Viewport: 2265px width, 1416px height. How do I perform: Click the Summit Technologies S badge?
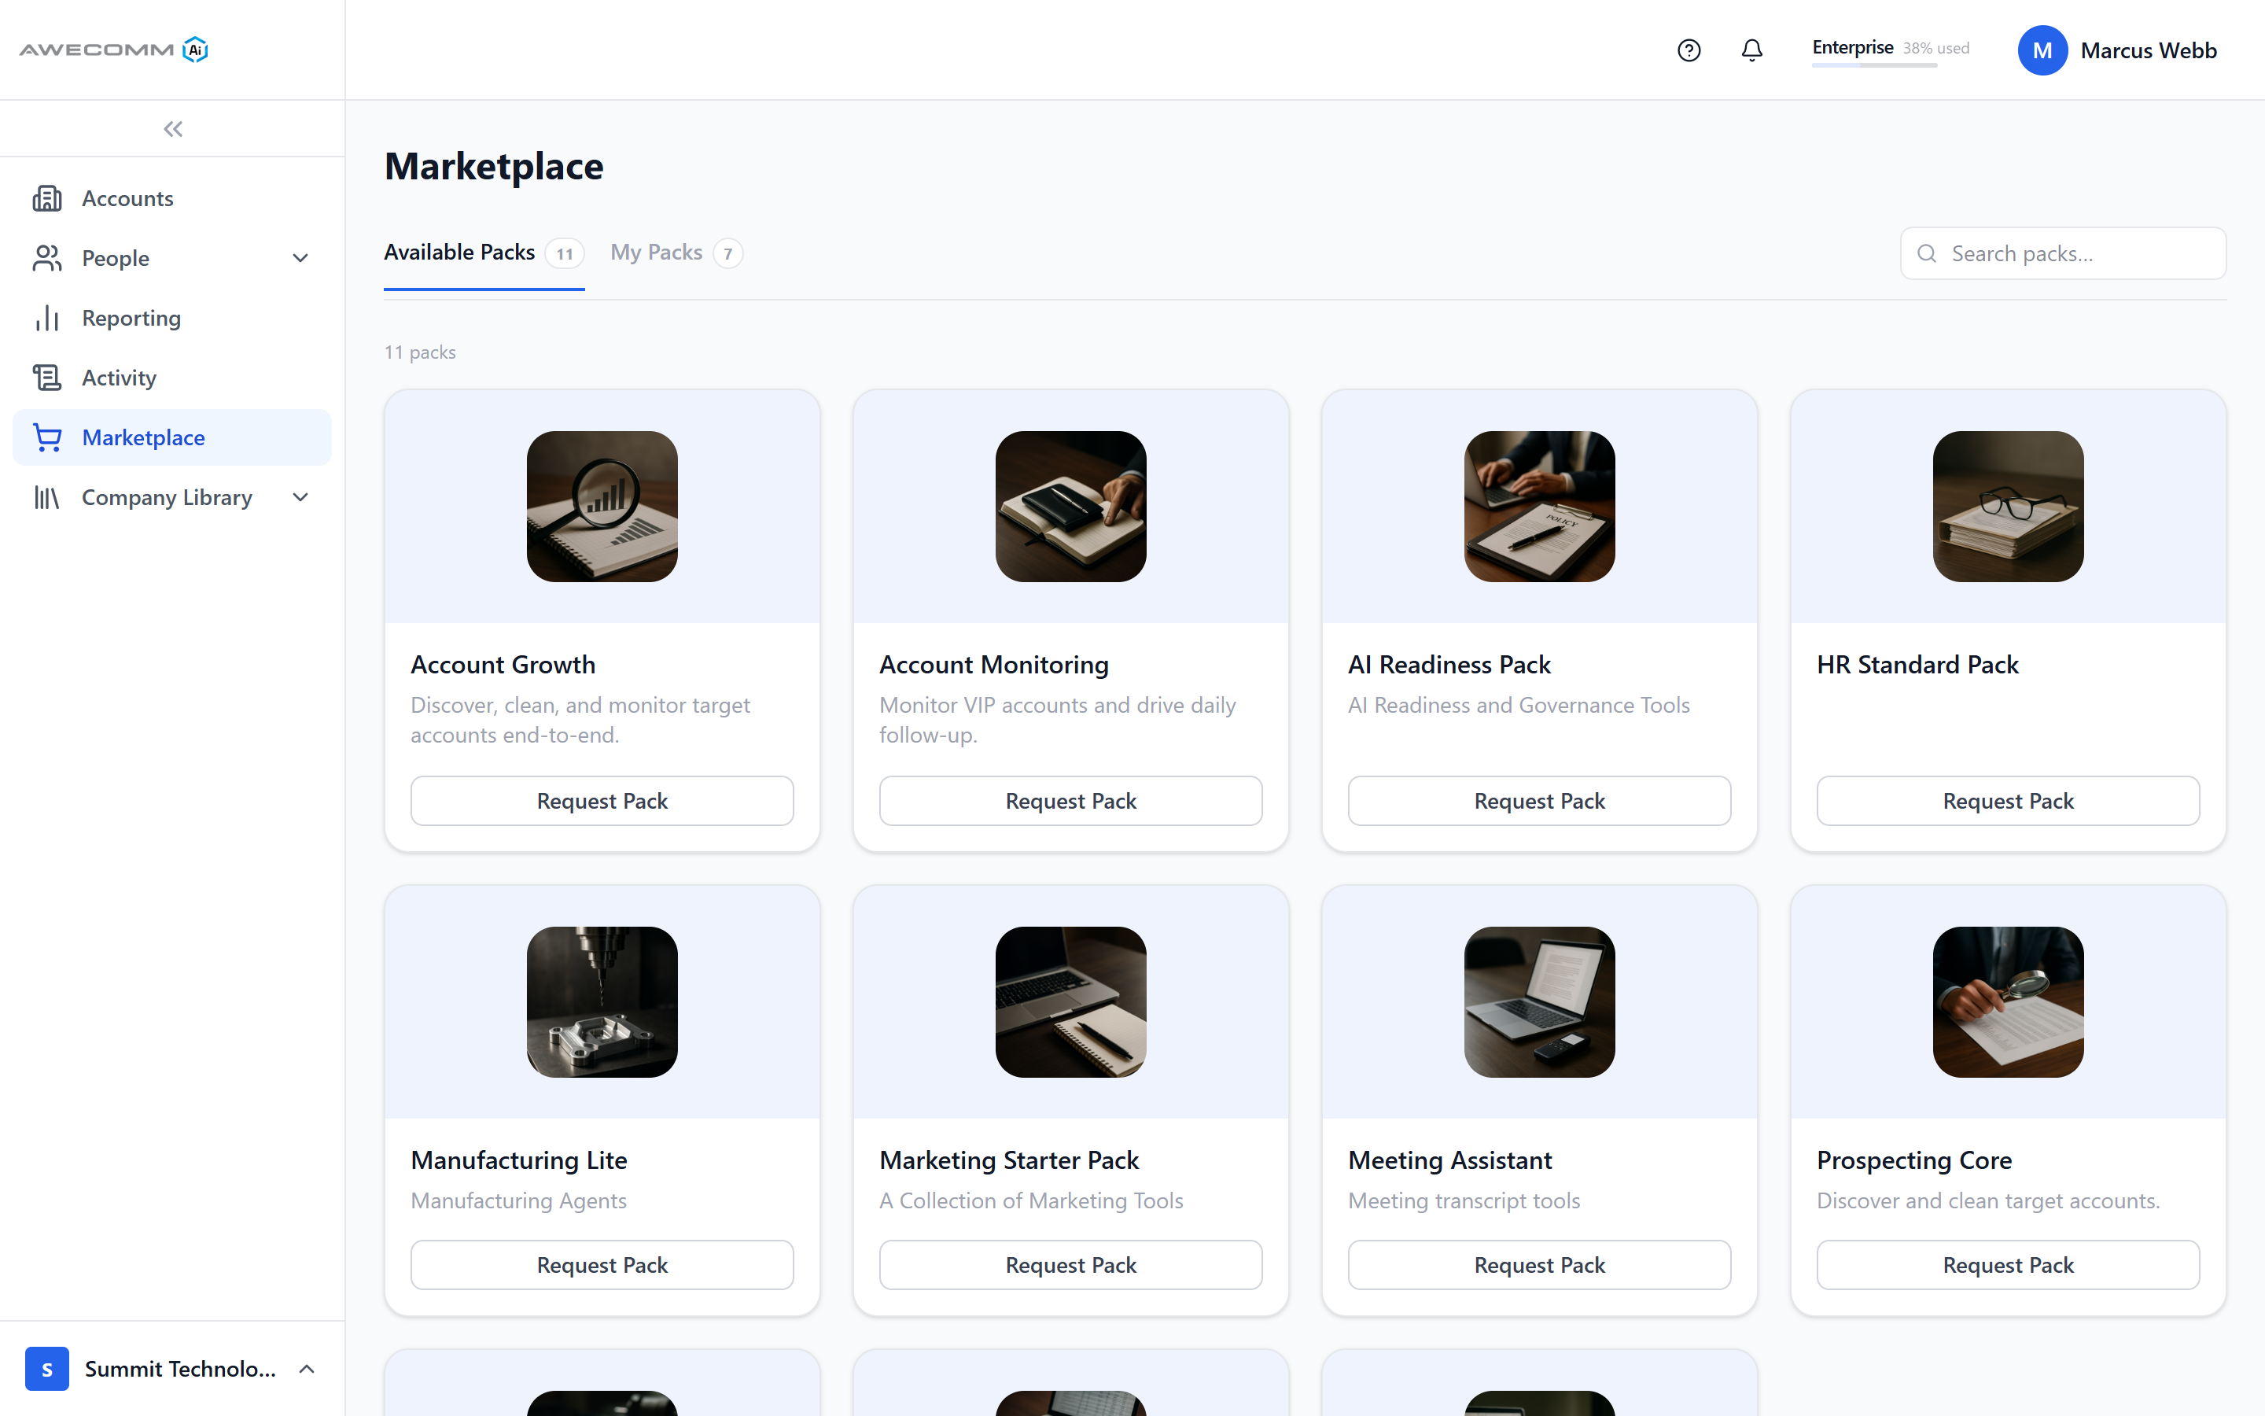[47, 1368]
